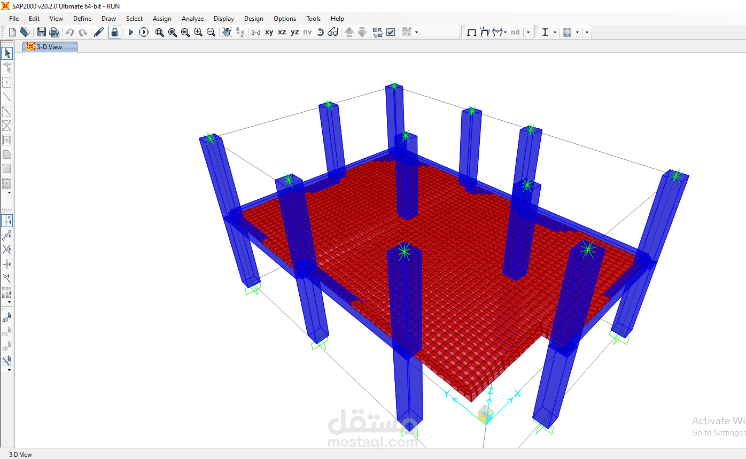Open the last toolbar overflow dropdown arrow
This screenshot has width=746, height=459.
pyautogui.click(x=587, y=32)
